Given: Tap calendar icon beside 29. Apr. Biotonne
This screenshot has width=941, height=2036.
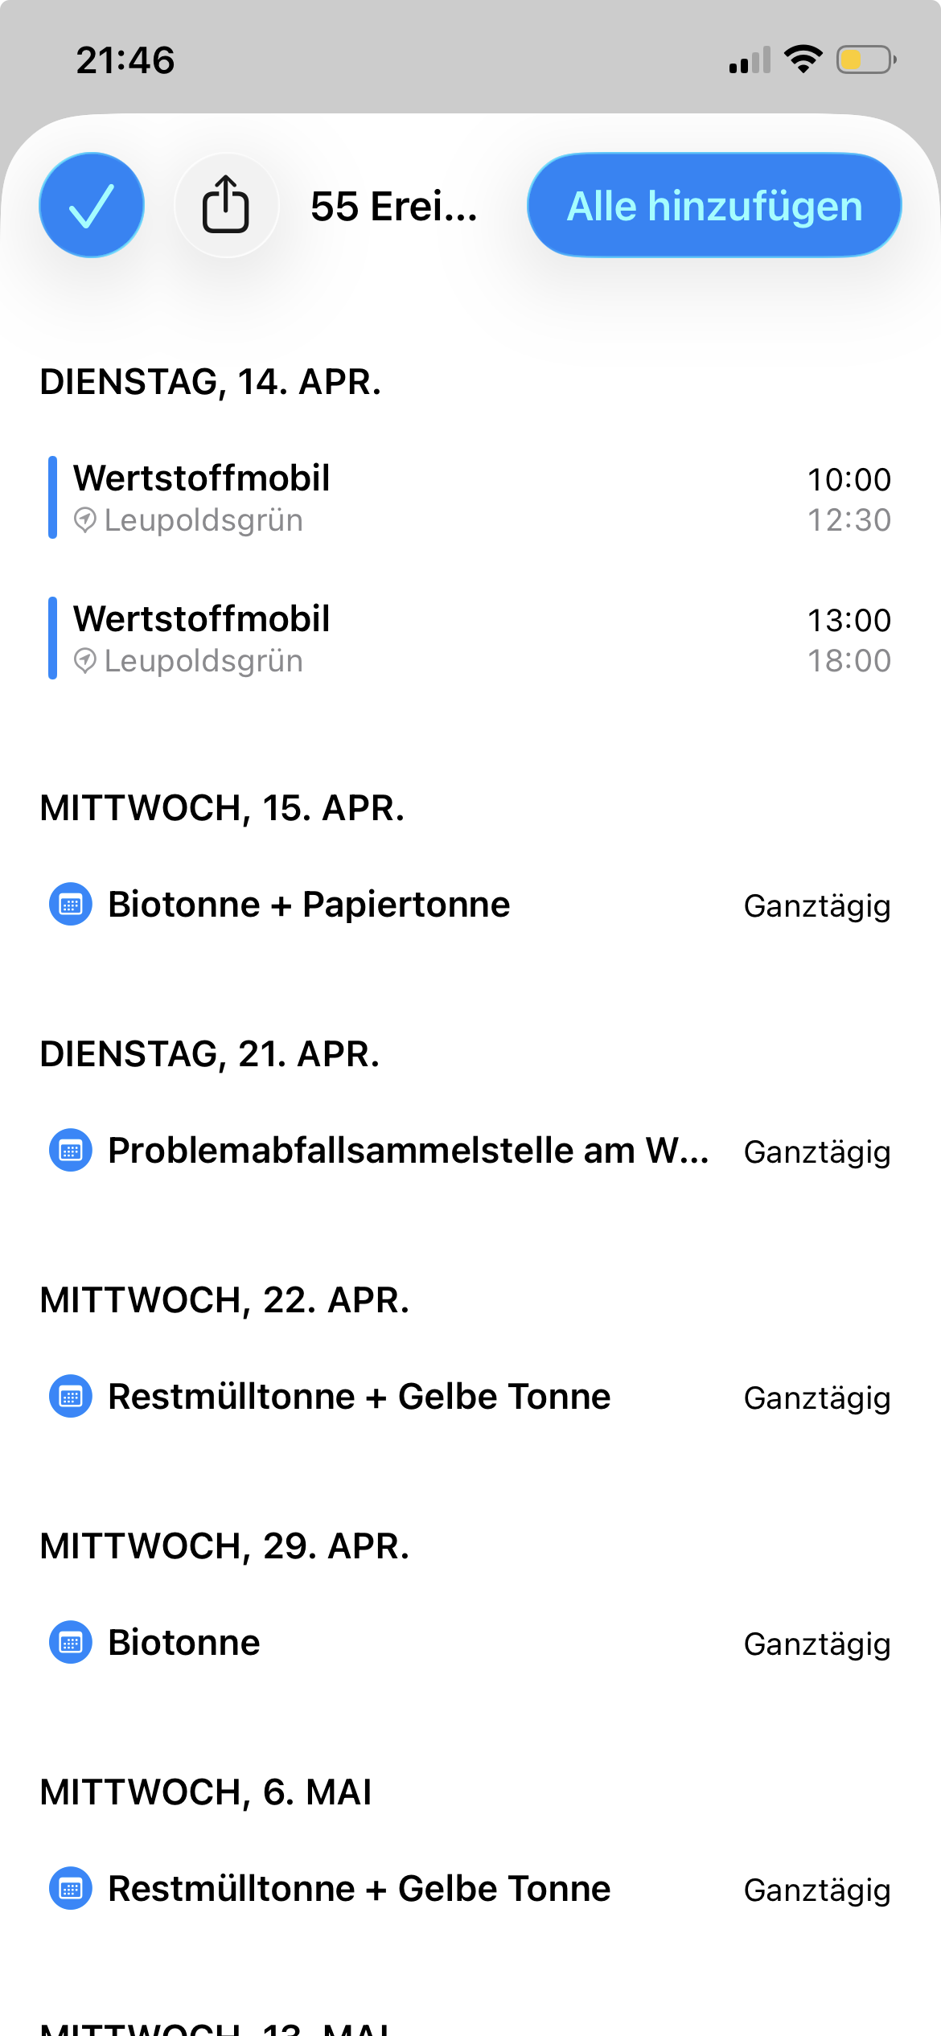Looking at the screenshot, I should [71, 1643].
